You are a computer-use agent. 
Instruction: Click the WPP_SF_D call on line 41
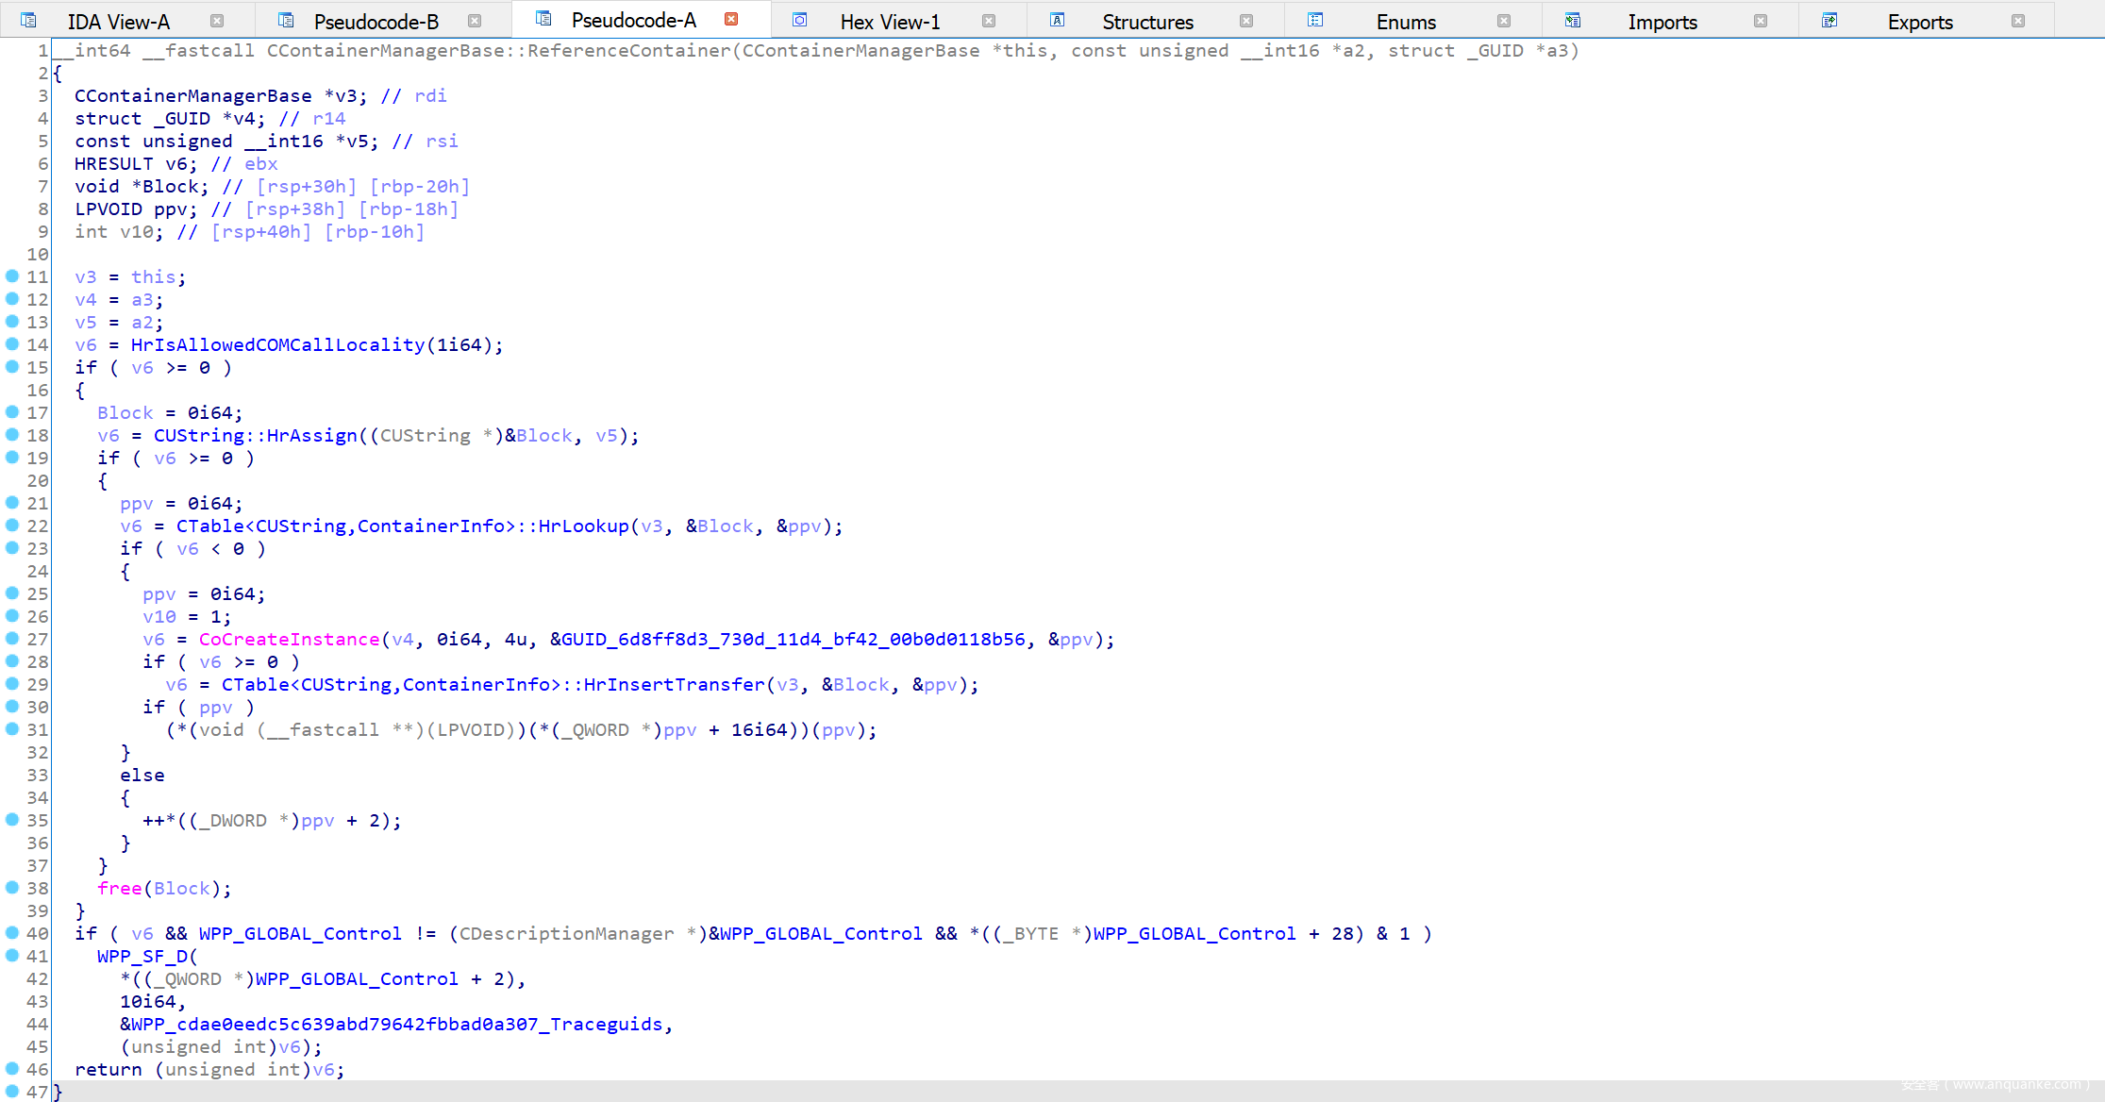[142, 957]
